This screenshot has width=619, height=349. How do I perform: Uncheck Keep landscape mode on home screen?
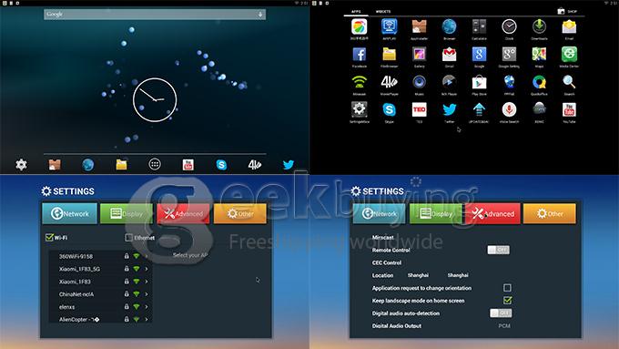coord(507,301)
